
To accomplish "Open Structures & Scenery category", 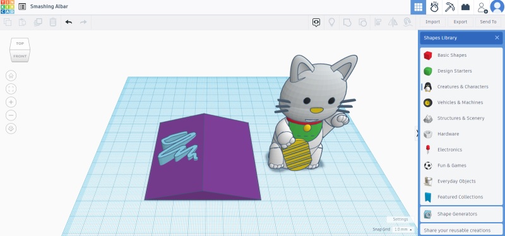I will pyautogui.click(x=461, y=119).
